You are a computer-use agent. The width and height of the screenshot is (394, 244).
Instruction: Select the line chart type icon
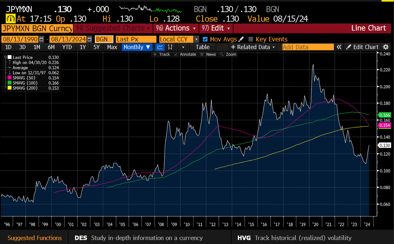[160, 47]
